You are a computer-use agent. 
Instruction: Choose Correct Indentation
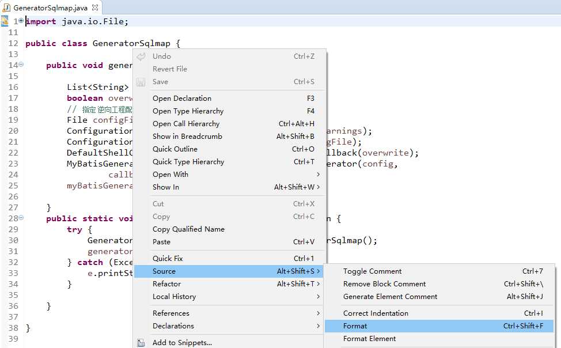tap(439, 313)
